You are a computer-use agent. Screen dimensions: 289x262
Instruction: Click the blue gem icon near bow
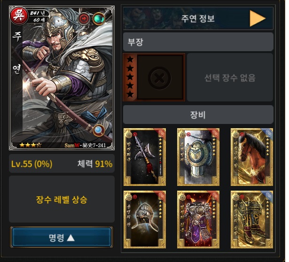[x=99, y=131]
